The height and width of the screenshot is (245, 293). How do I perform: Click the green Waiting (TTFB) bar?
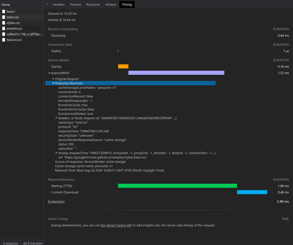177,186
